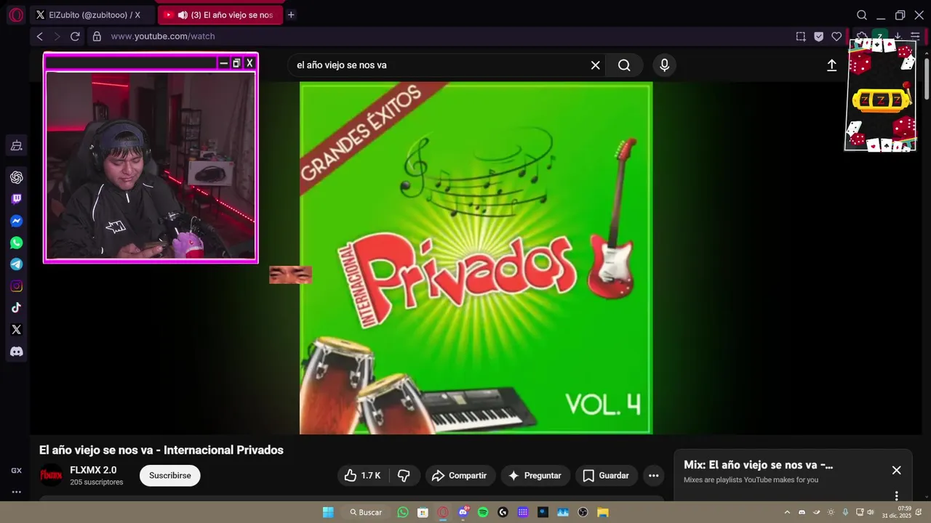Open a new browser tab

coord(291,15)
